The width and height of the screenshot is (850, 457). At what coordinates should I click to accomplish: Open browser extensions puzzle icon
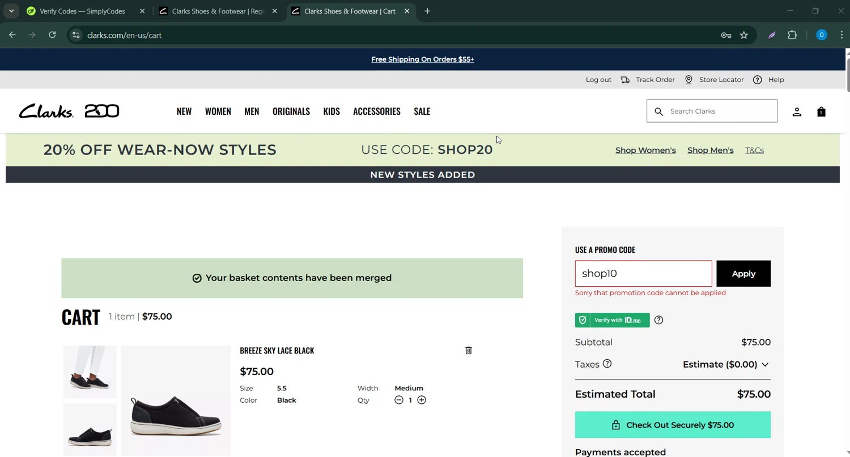click(x=792, y=35)
